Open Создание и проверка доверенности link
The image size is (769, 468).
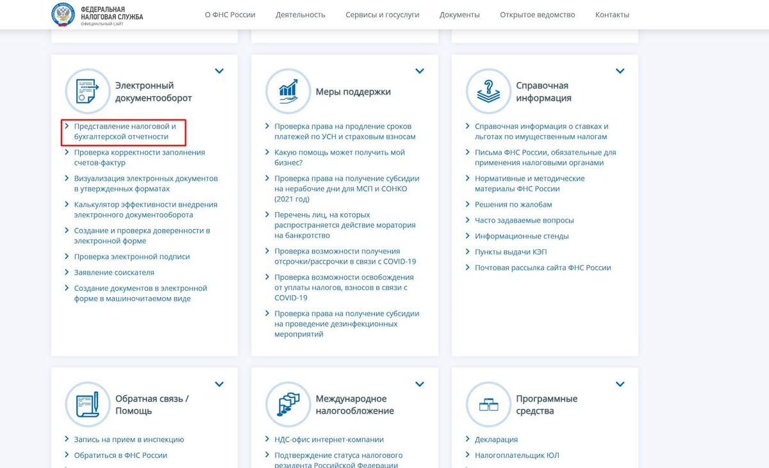[x=142, y=236]
